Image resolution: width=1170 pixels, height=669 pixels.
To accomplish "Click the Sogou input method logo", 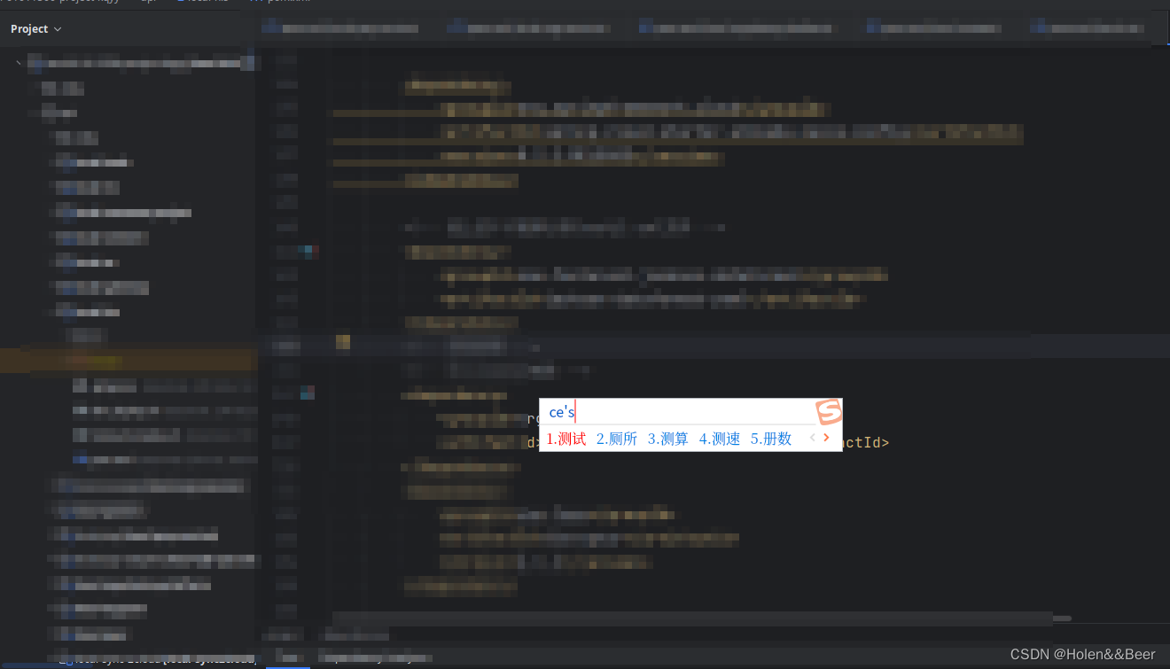I will point(829,411).
